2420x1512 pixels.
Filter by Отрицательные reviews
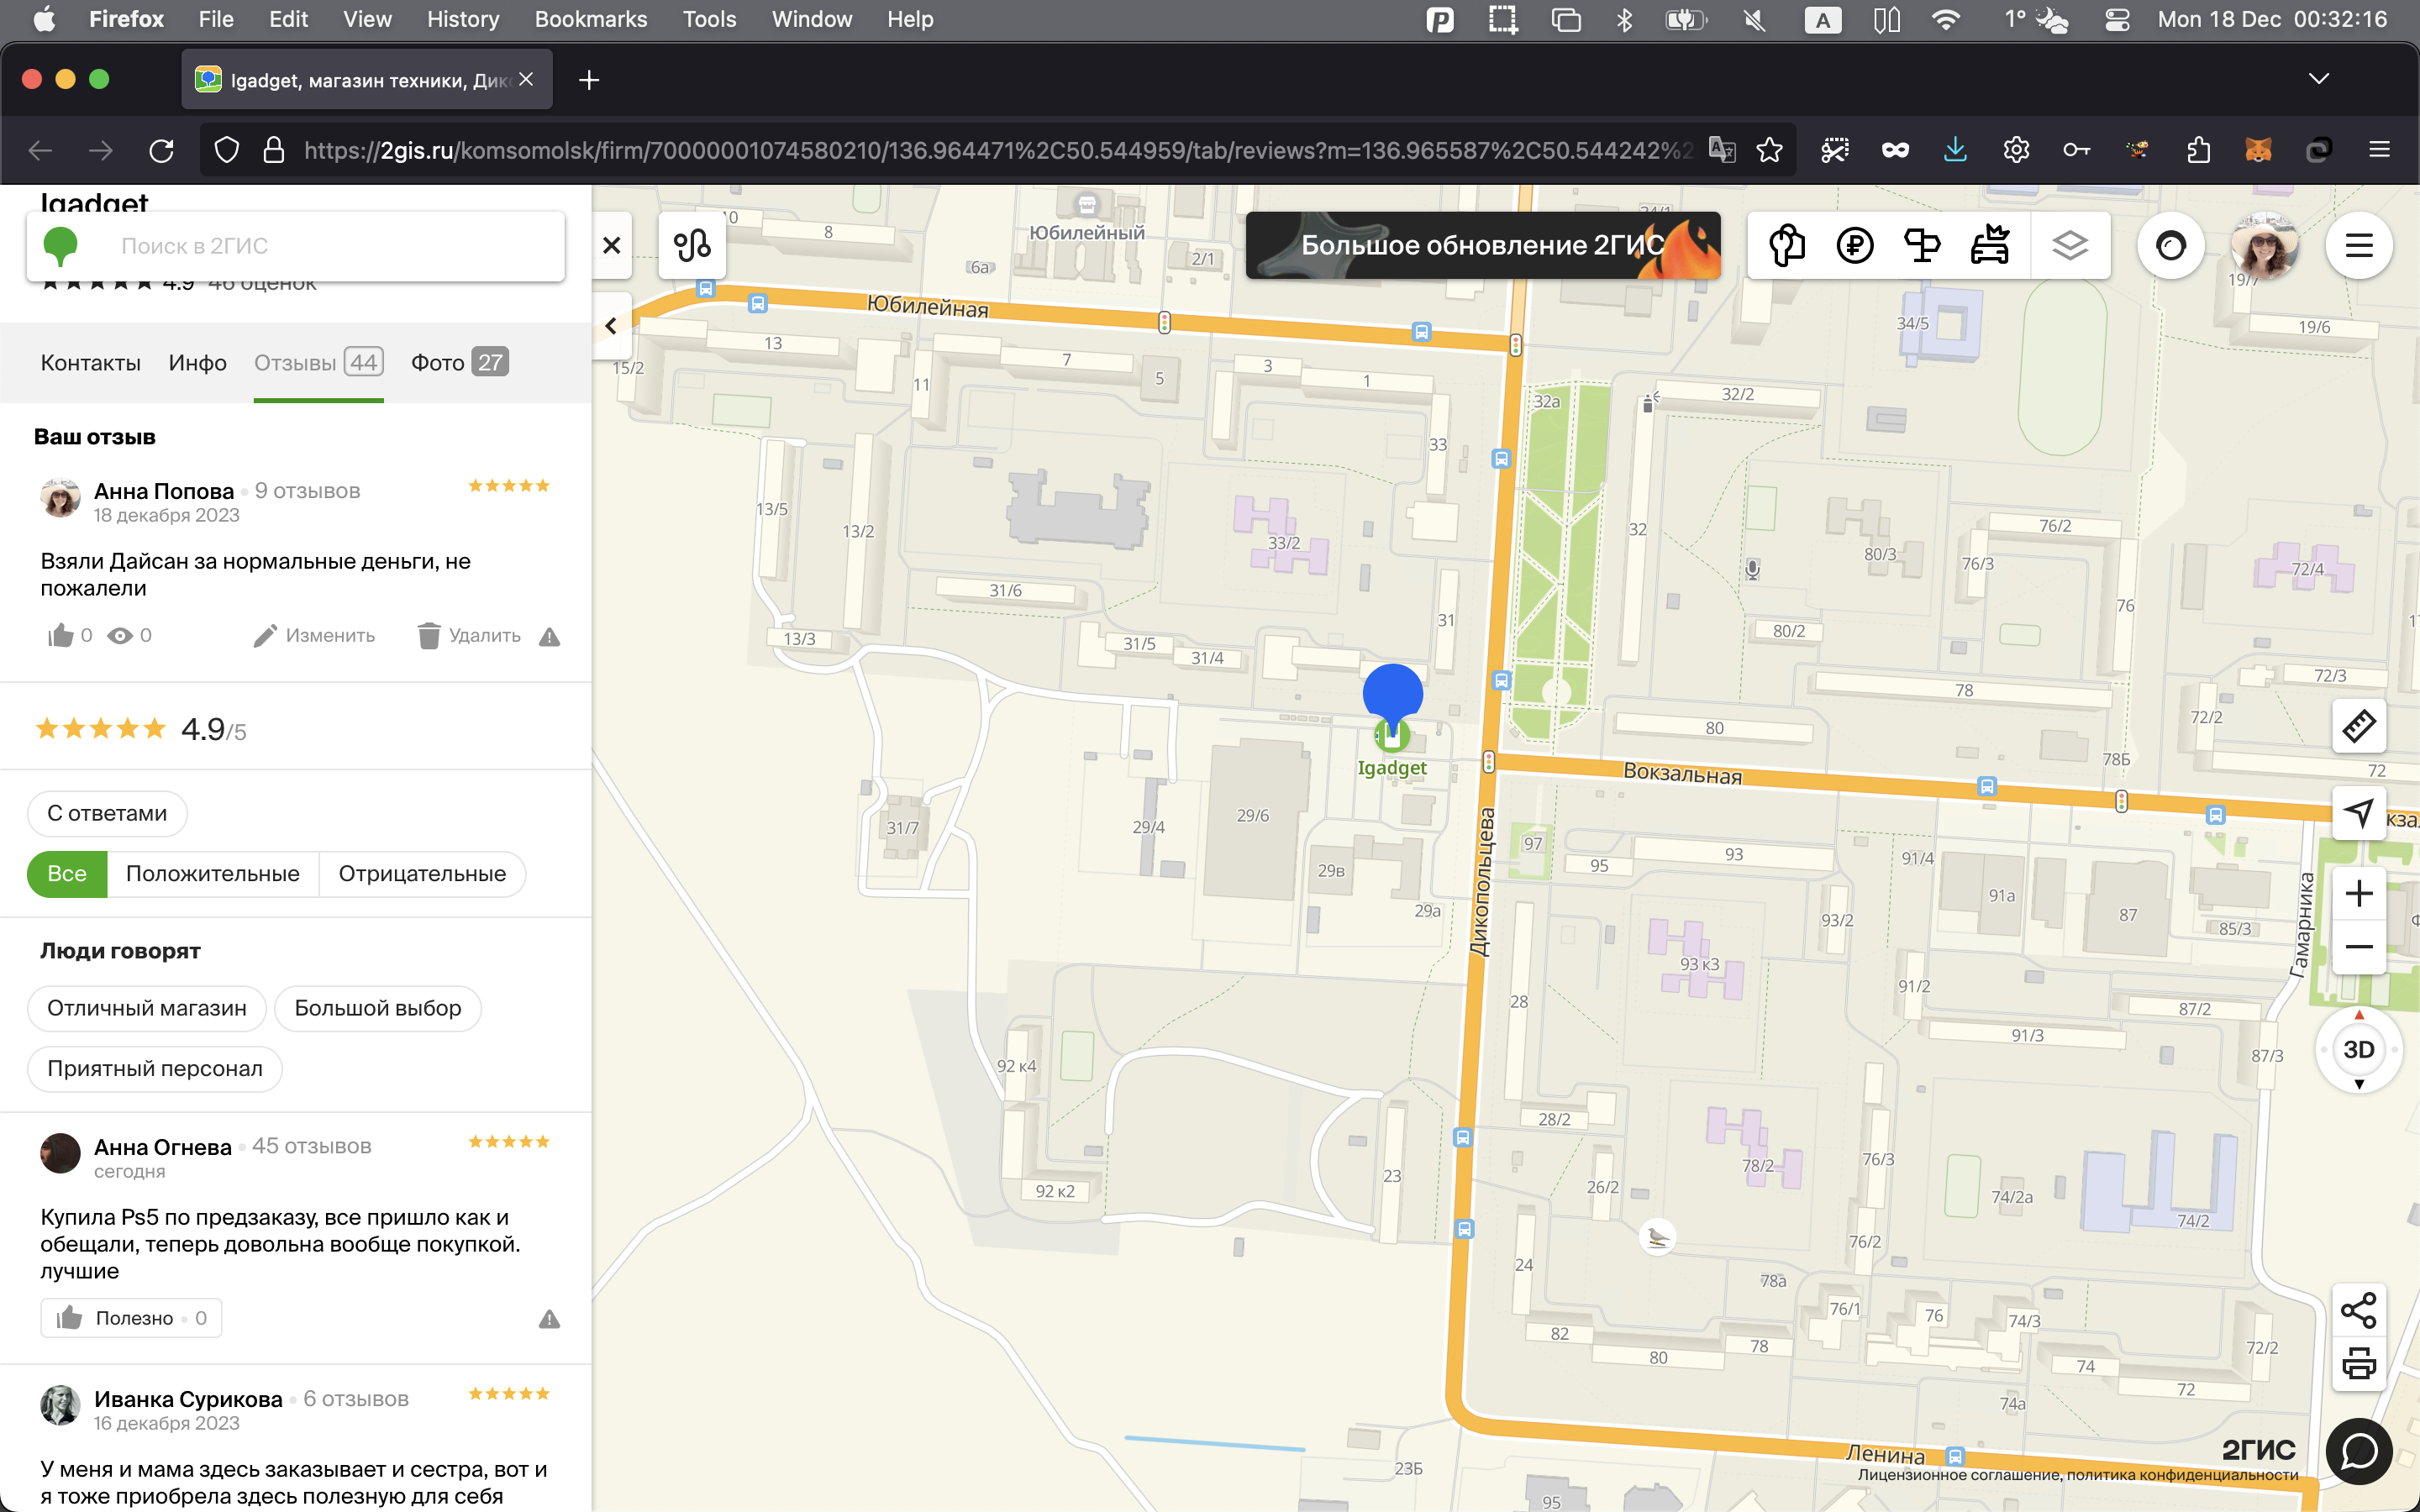click(x=422, y=874)
